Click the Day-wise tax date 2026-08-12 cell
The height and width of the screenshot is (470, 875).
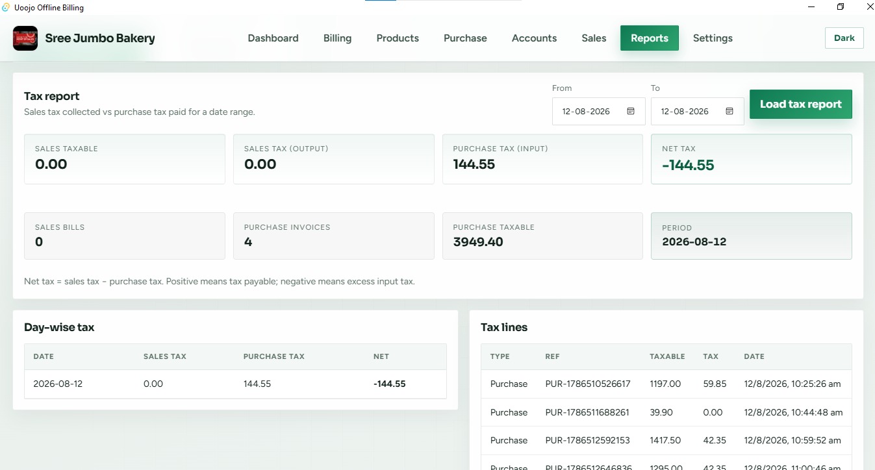(58, 384)
